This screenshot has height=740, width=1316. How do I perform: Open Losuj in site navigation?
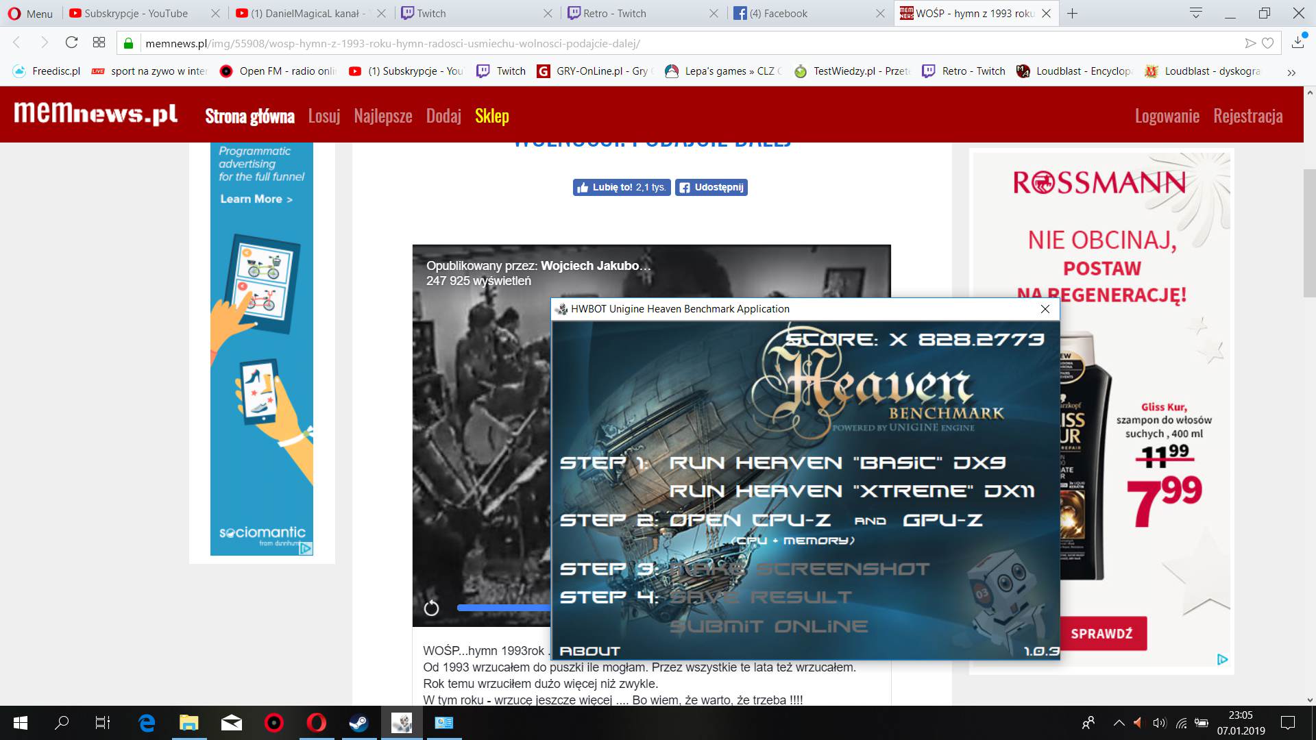pos(324,116)
